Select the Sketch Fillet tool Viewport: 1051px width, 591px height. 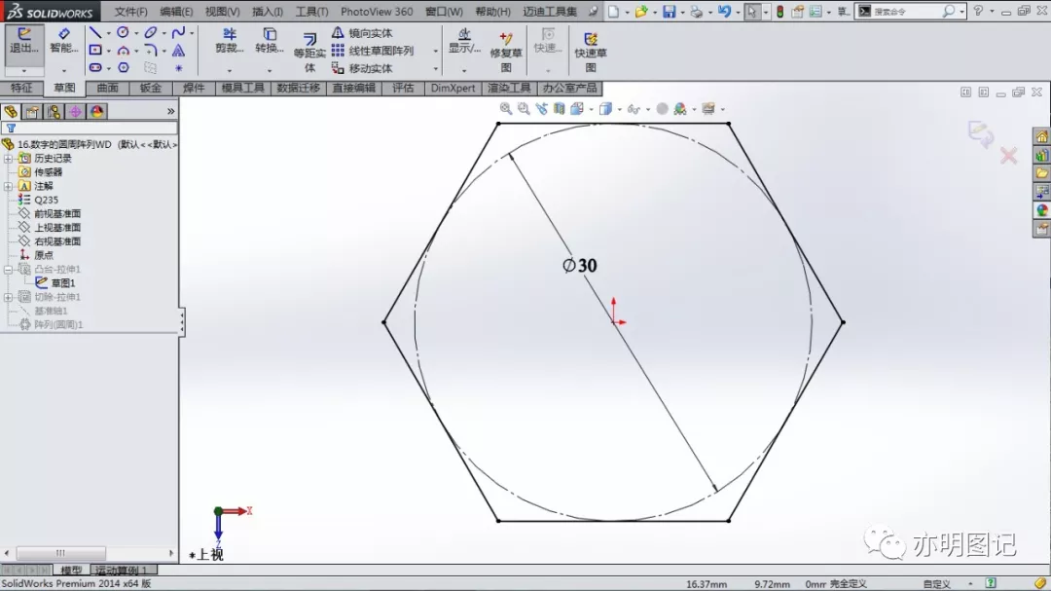[151, 51]
